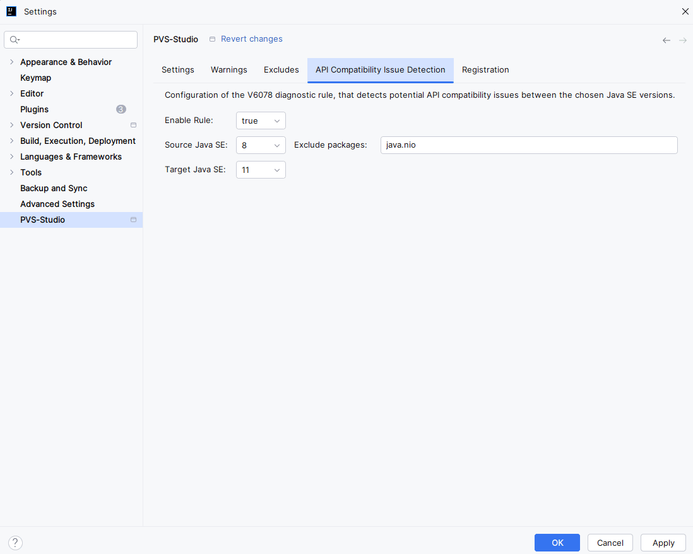Screen dimensions: 693x554
Task: Click the project-level icon beside PVS-Studio row
Action: (x=133, y=220)
